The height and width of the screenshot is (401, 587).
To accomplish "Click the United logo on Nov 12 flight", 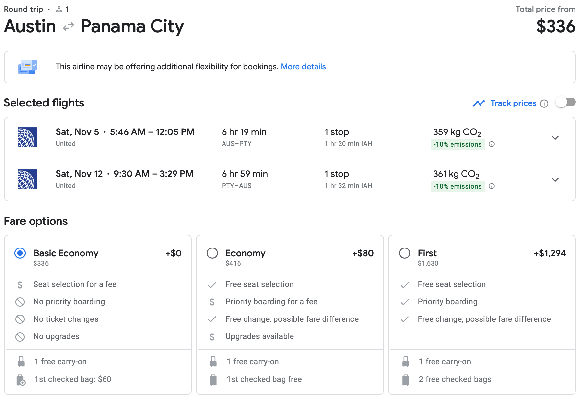I will (x=27, y=179).
